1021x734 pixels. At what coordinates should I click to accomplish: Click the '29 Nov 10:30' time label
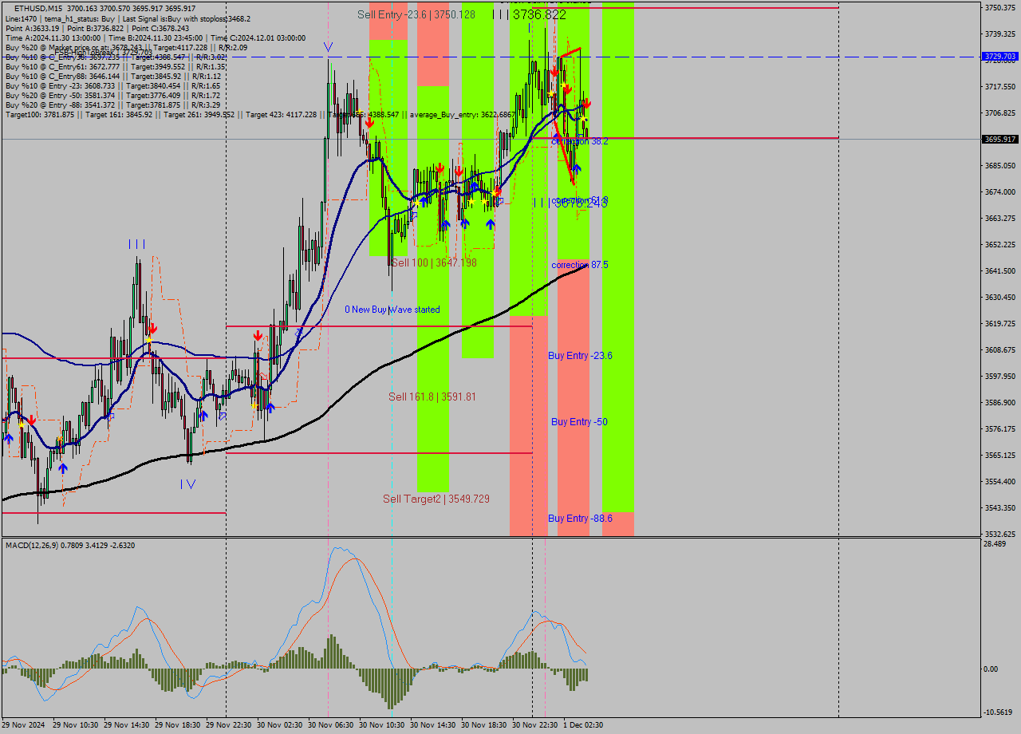(x=75, y=725)
